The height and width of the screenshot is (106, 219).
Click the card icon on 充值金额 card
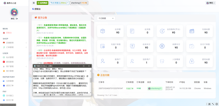pyautogui.click(x=192, y=31)
